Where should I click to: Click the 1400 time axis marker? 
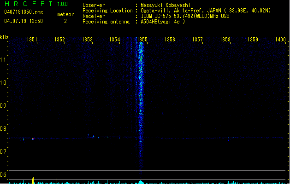point(280,39)
